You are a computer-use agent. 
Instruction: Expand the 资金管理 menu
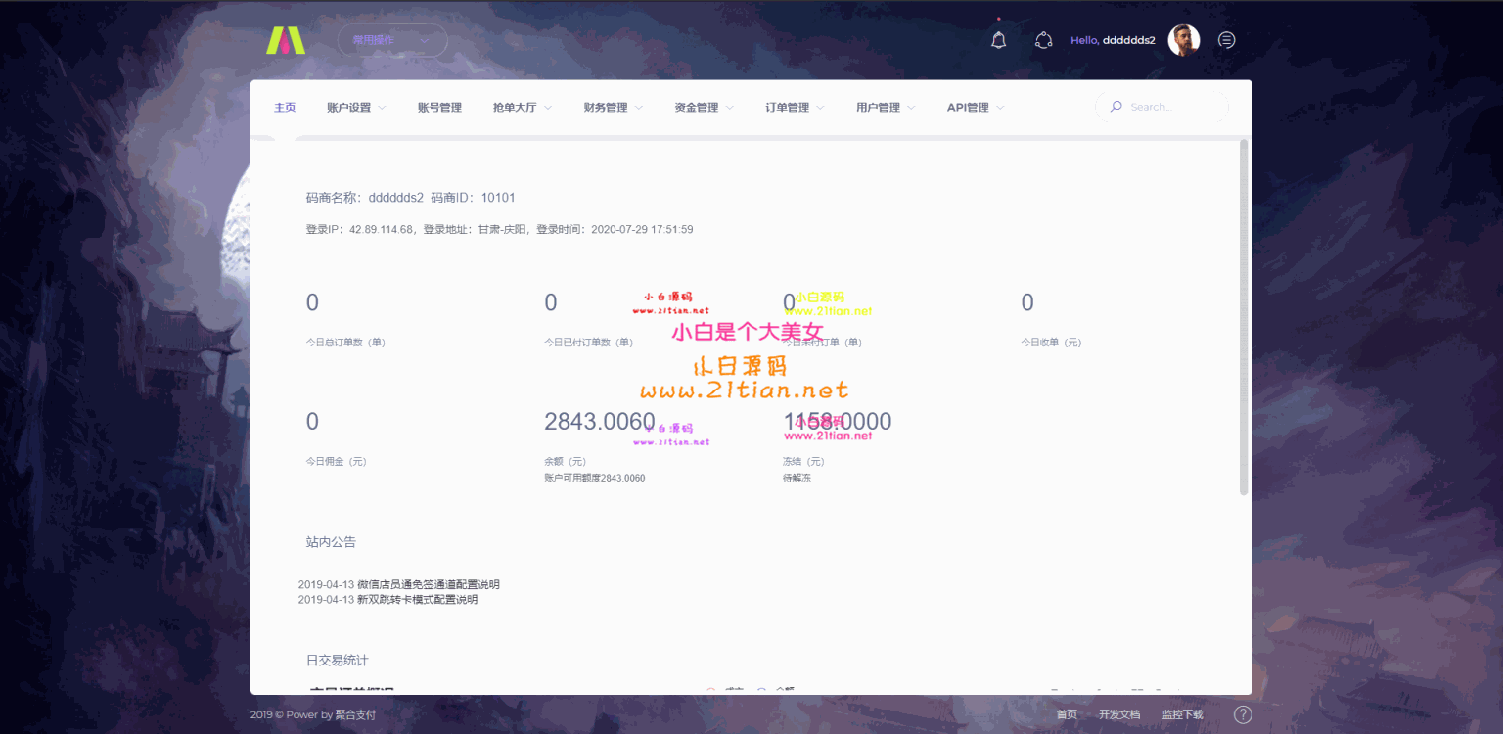pyautogui.click(x=704, y=108)
